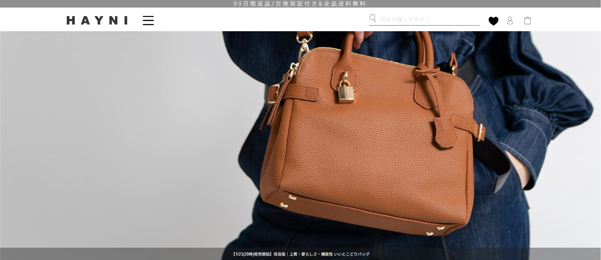This screenshot has height=260, width=601.
Task: Click the 90日間返品/交換保証 announcement banner
Action: (x=300, y=4)
